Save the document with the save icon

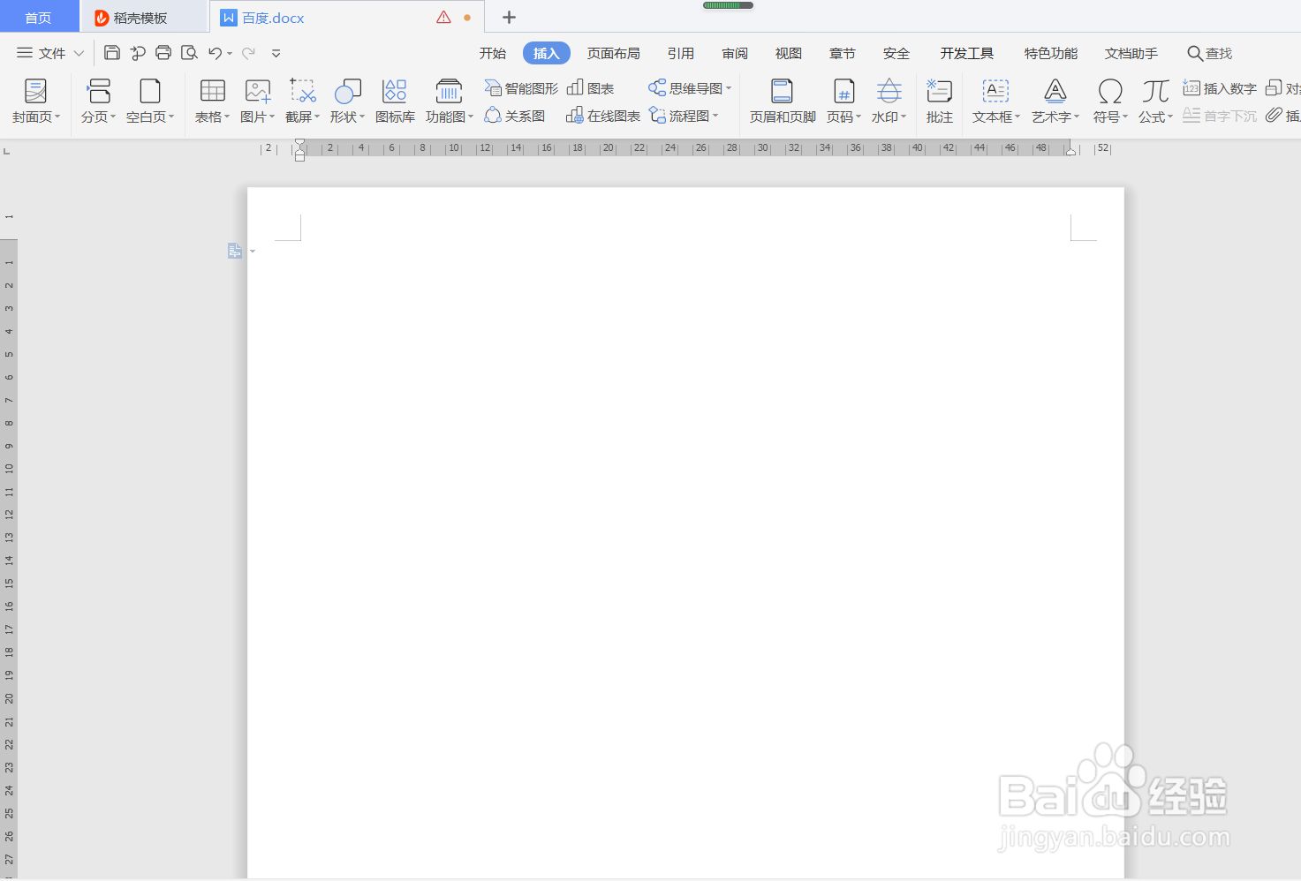pos(112,53)
